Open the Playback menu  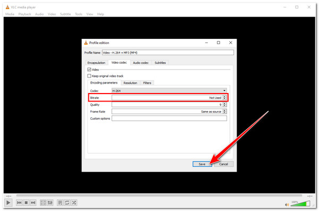[24, 14]
